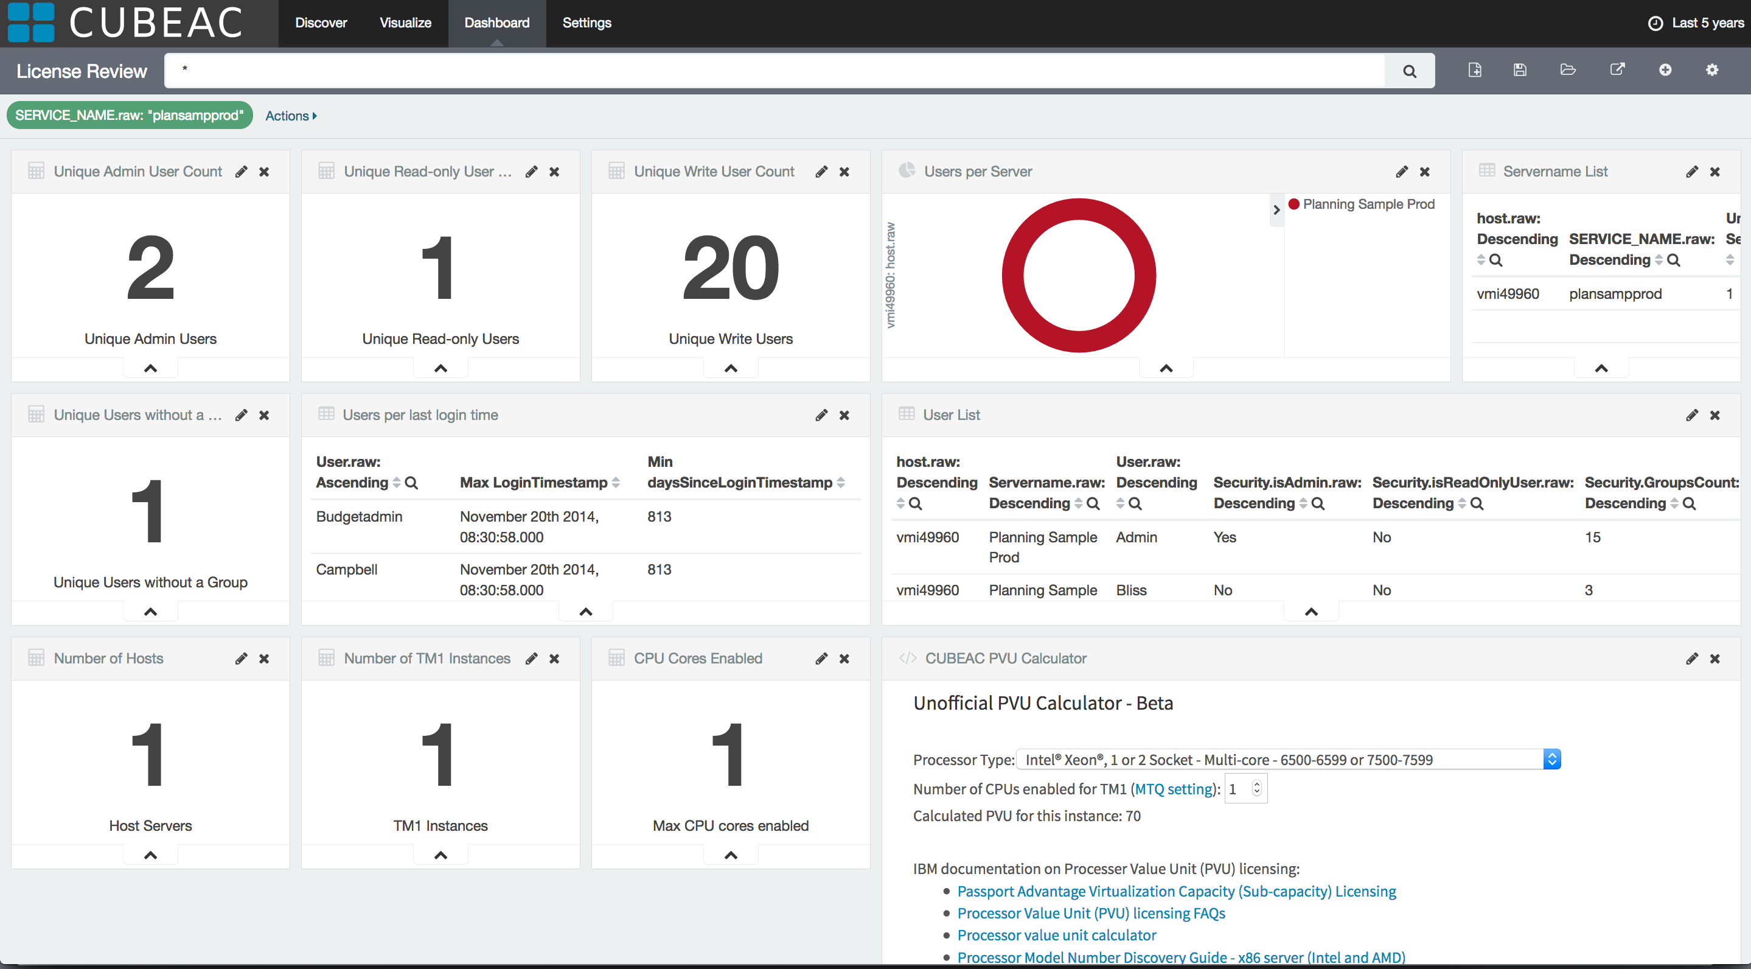Edit the CPU Cores Enabled panel
This screenshot has width=1751, height=969.
pos(821,659)
